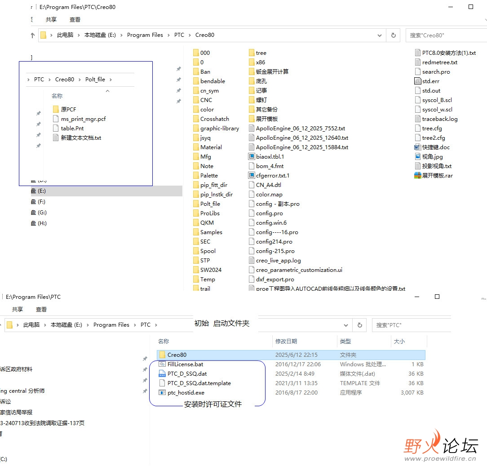Click the ptc_hostid.exe application icon
Viewport: 487px width, 466px height.
[x=162, y=393]
